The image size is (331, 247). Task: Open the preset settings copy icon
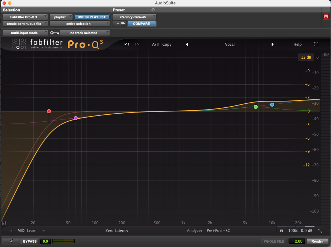tap(123, 24)
